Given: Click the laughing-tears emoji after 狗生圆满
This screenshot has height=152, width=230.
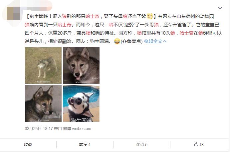Looking at the screenshot, I should (x=117, y=41).
